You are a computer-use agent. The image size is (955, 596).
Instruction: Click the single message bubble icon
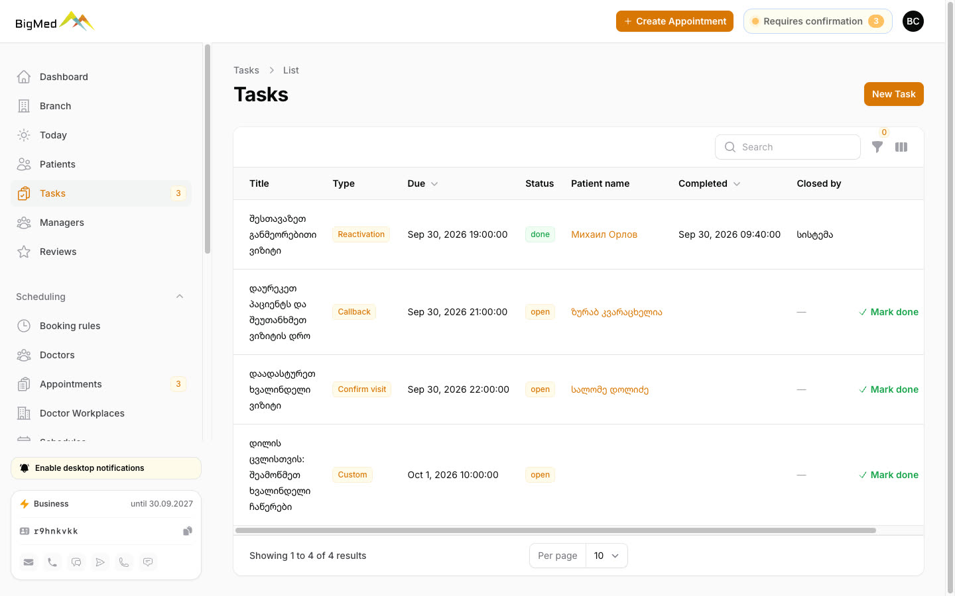pos(148,562)
